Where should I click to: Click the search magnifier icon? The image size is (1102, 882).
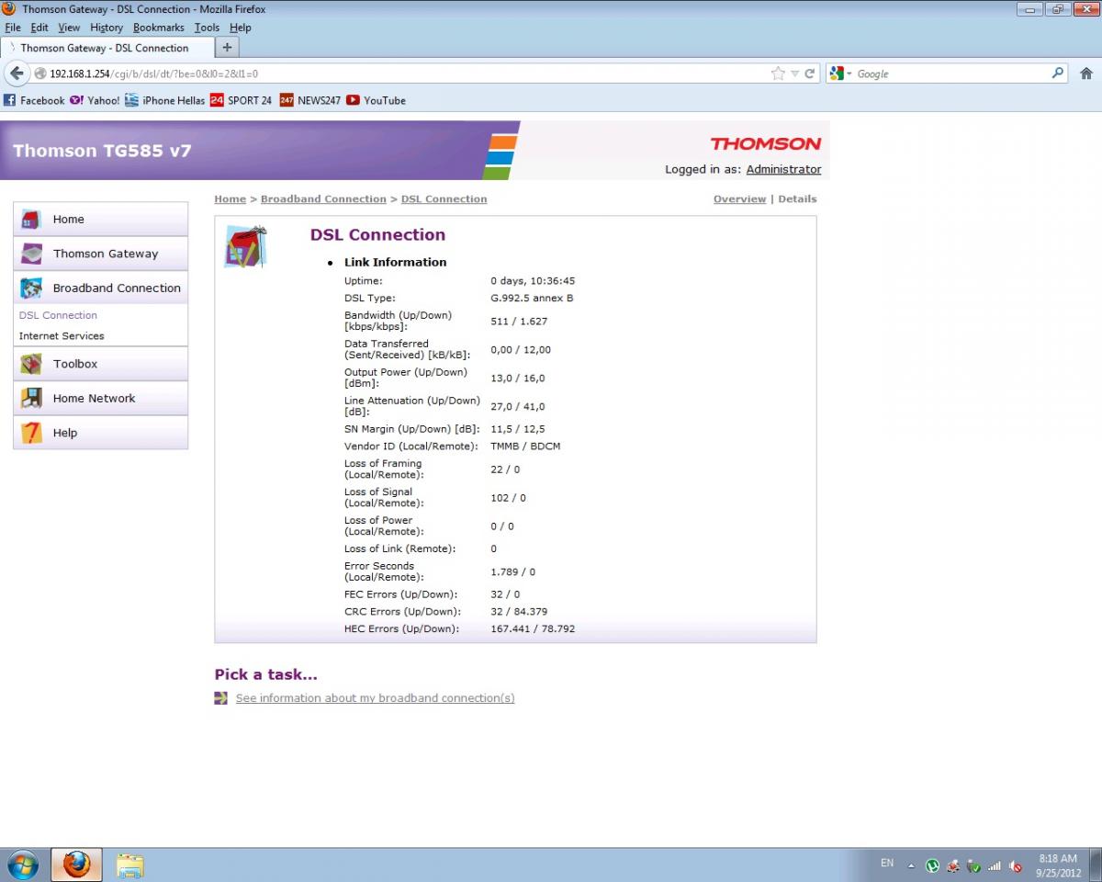[x=1058, y=73]
